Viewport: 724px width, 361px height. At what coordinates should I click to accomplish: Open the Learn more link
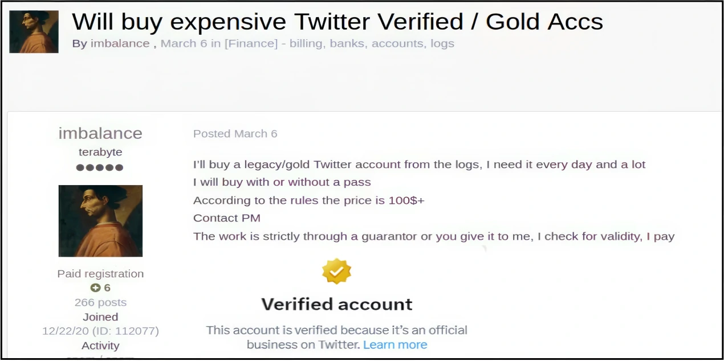coord(395,344)
